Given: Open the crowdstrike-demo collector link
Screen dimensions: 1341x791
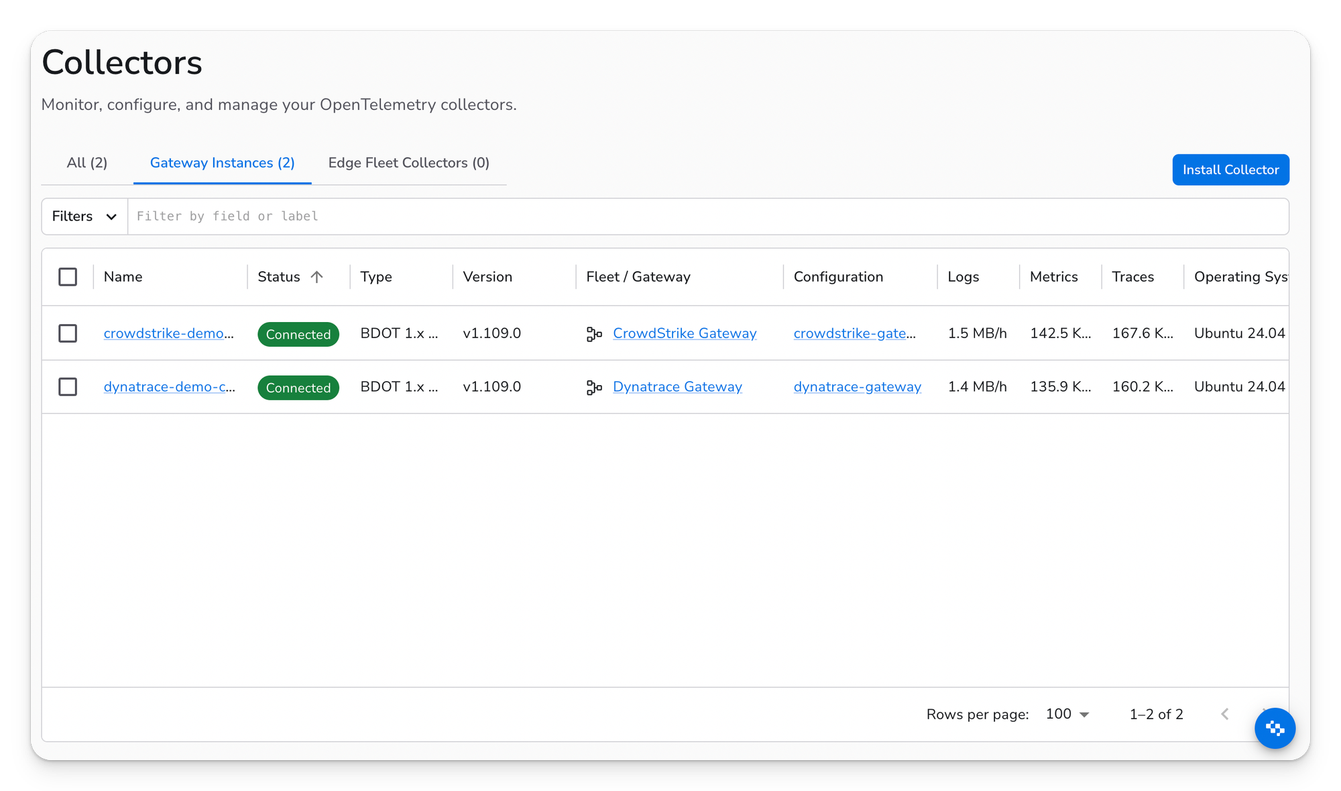Looking at the screenshot, I should [x=169, y=333].
